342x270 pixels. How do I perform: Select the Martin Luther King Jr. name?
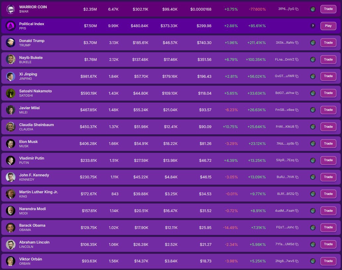point(38,192)
